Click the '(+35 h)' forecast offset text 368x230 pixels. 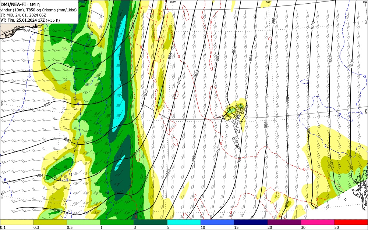pos(53,20)
